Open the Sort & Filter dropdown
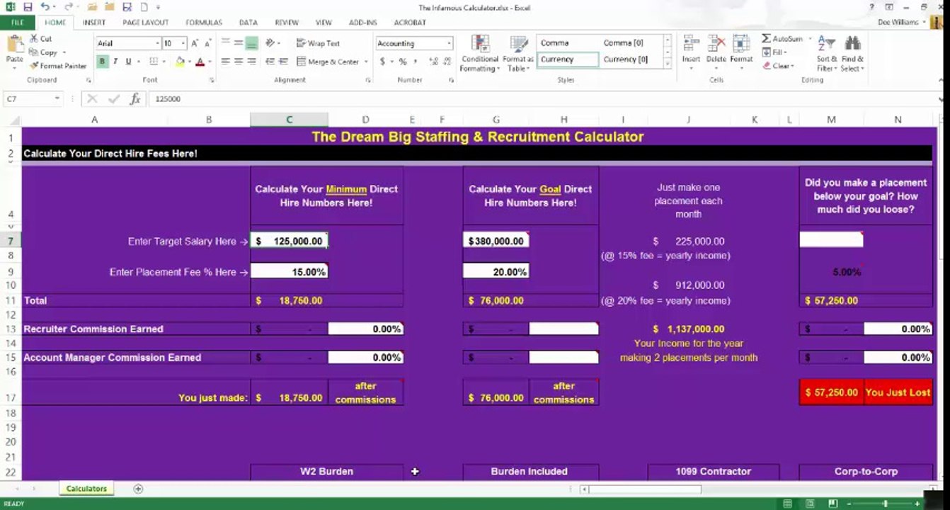The width and height of the screenshot is (950, 510). click(826, 52)
